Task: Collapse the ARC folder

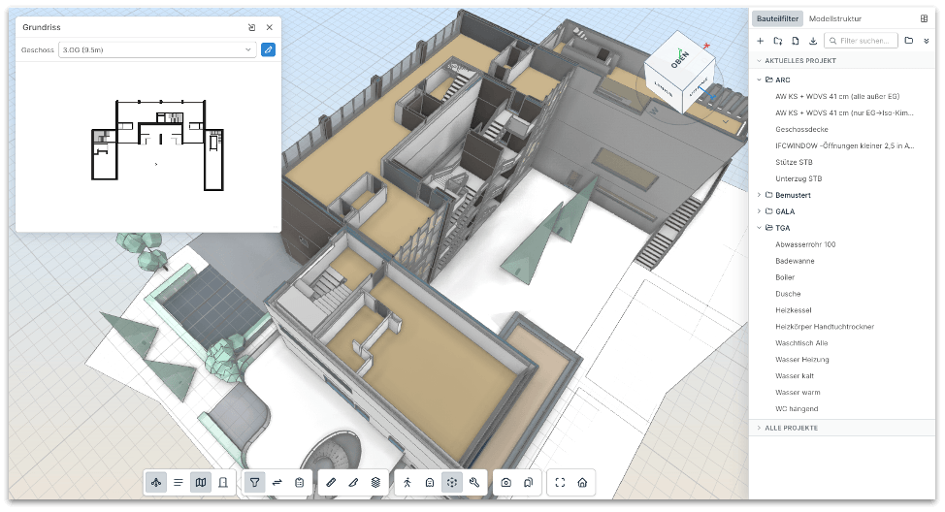Action: 760,80
